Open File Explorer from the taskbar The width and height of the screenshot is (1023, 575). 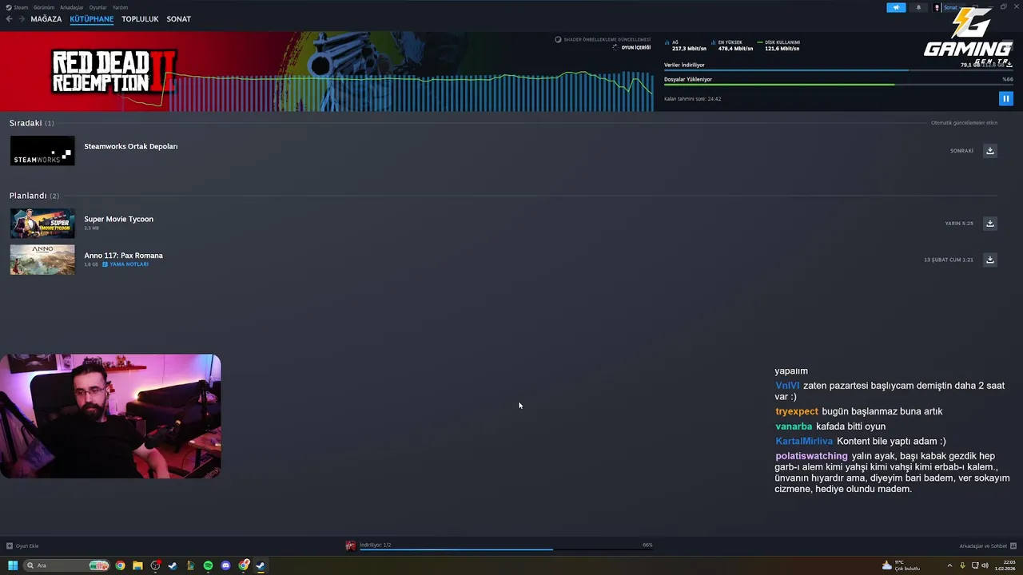(137, 565)
